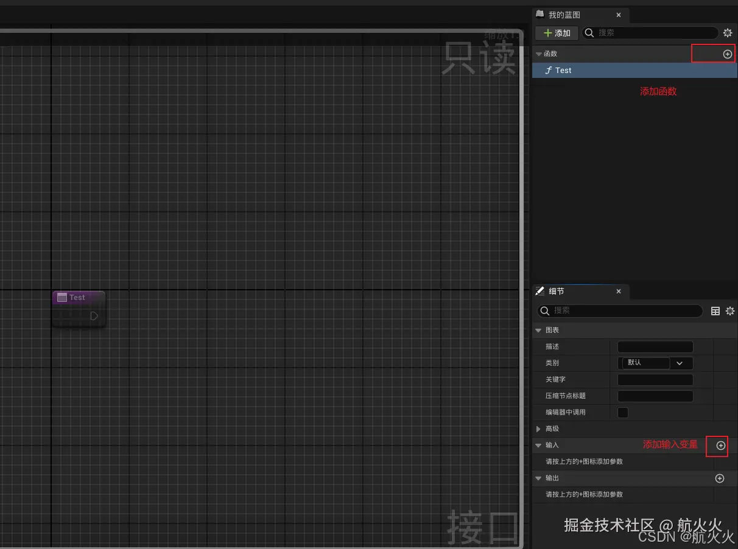This screenshot has width=738, height=549.
Task: Select the Test function row
Action: tap(635, 71)
